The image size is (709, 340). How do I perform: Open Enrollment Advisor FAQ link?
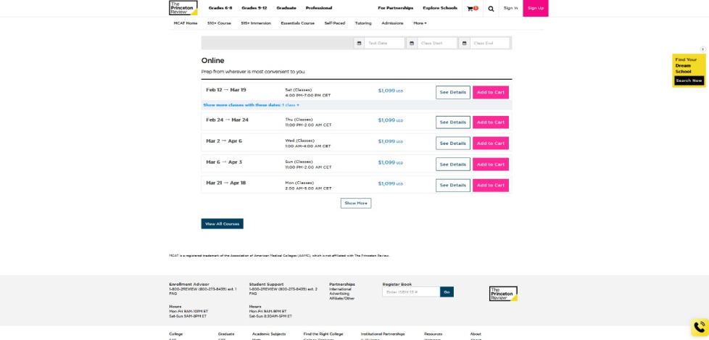[173, 294]
